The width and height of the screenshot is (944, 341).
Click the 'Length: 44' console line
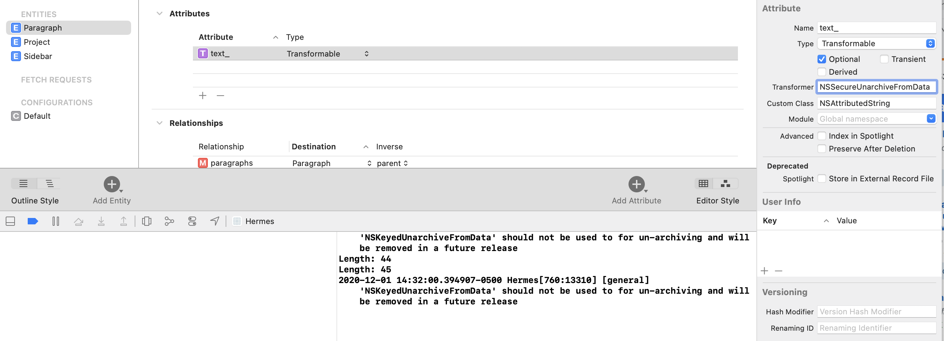[x=365, y=259]
